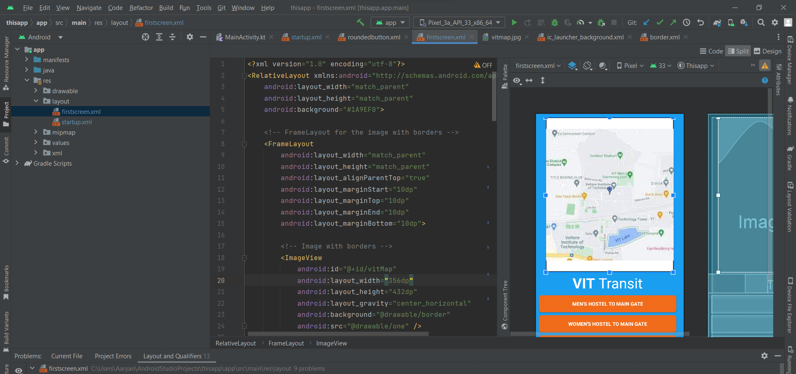Open the Device File Explorer panel

790,304
